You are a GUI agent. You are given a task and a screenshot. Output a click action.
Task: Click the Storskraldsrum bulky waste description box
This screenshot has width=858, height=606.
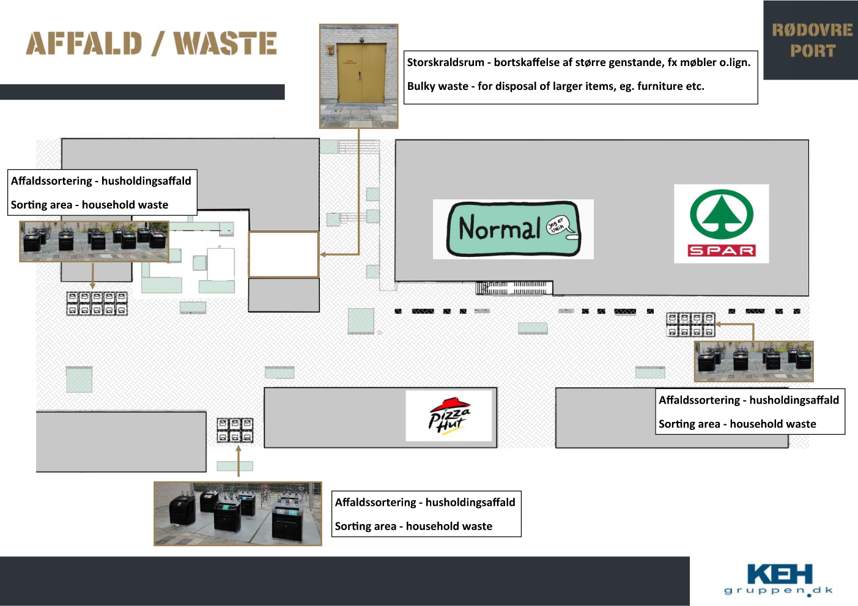pyautogui.click(x=580, y=78)
